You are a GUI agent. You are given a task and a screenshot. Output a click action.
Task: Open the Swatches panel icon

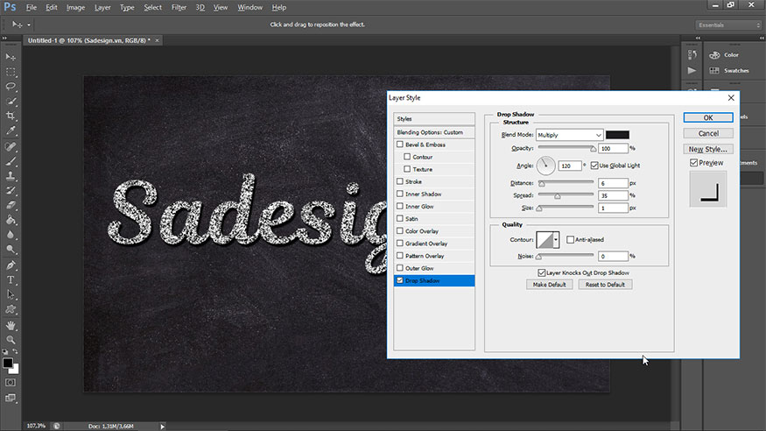click(714, 70)
